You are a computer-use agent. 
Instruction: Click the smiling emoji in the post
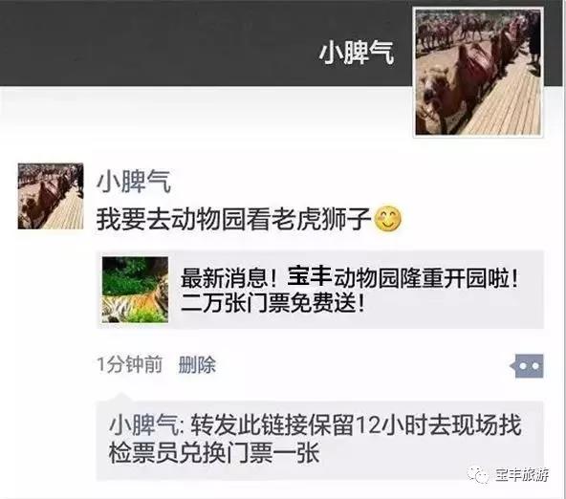(387, 219)
